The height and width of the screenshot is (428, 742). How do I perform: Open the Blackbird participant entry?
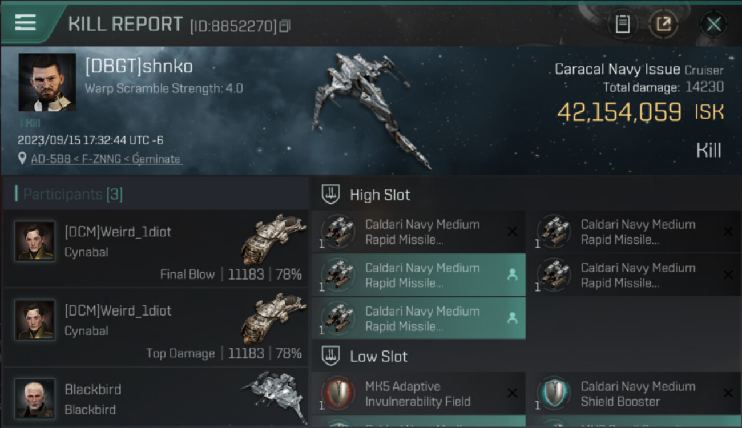[x=155, y=399]
